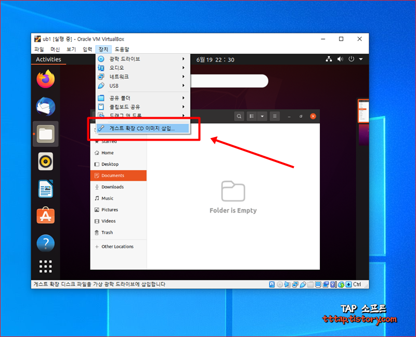This screenshot has height=337, width=416.
Task: Open the clock showing 6월 19 22:30
Action: pos(215,59)
